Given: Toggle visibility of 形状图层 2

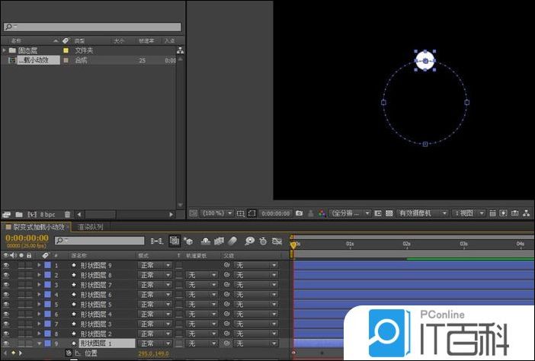Looking at the screenshot, I should pyautogui.click(x=7, y=334).
